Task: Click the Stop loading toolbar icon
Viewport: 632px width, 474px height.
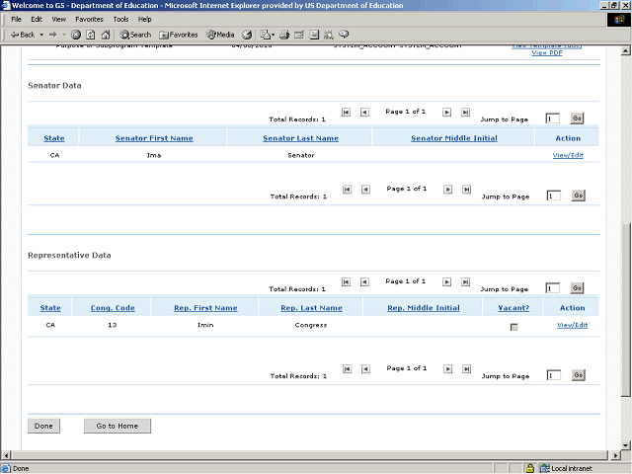Action: pos(76,35)
